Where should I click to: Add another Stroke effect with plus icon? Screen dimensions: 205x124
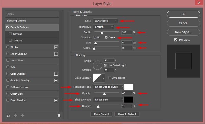coord(56,47)
